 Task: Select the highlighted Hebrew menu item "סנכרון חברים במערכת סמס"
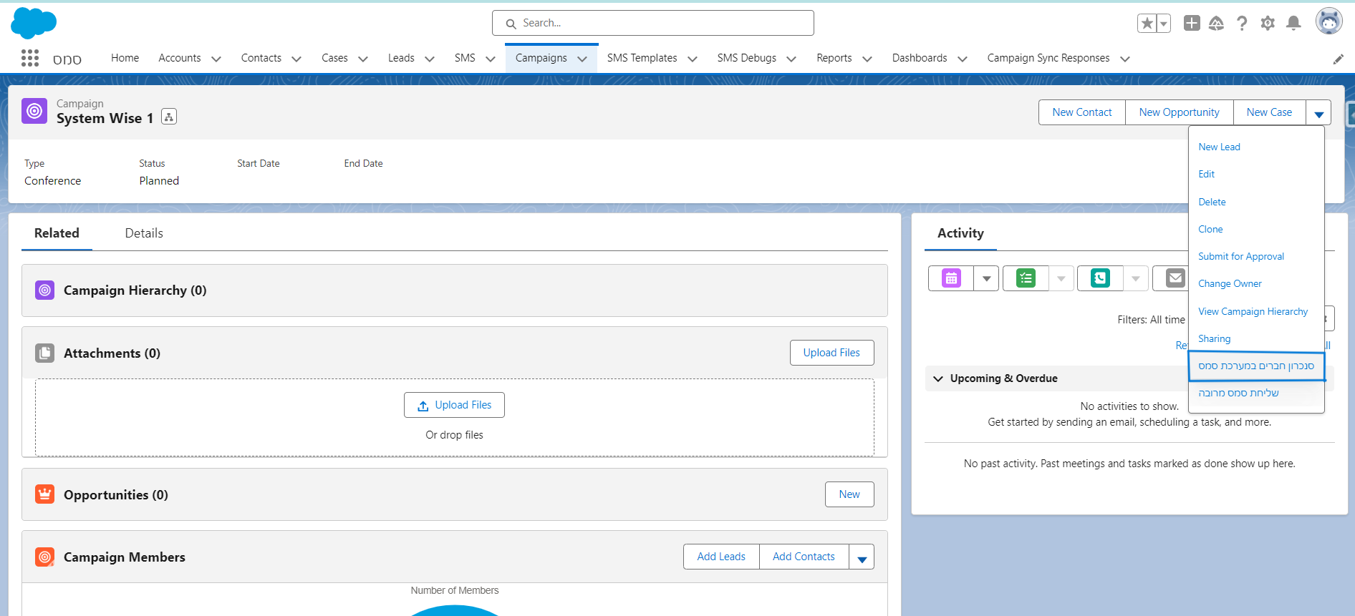pyautogui.click(x=1256, y=366)
